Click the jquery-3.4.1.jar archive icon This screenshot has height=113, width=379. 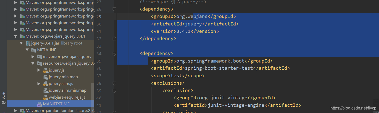click(28, 43)
